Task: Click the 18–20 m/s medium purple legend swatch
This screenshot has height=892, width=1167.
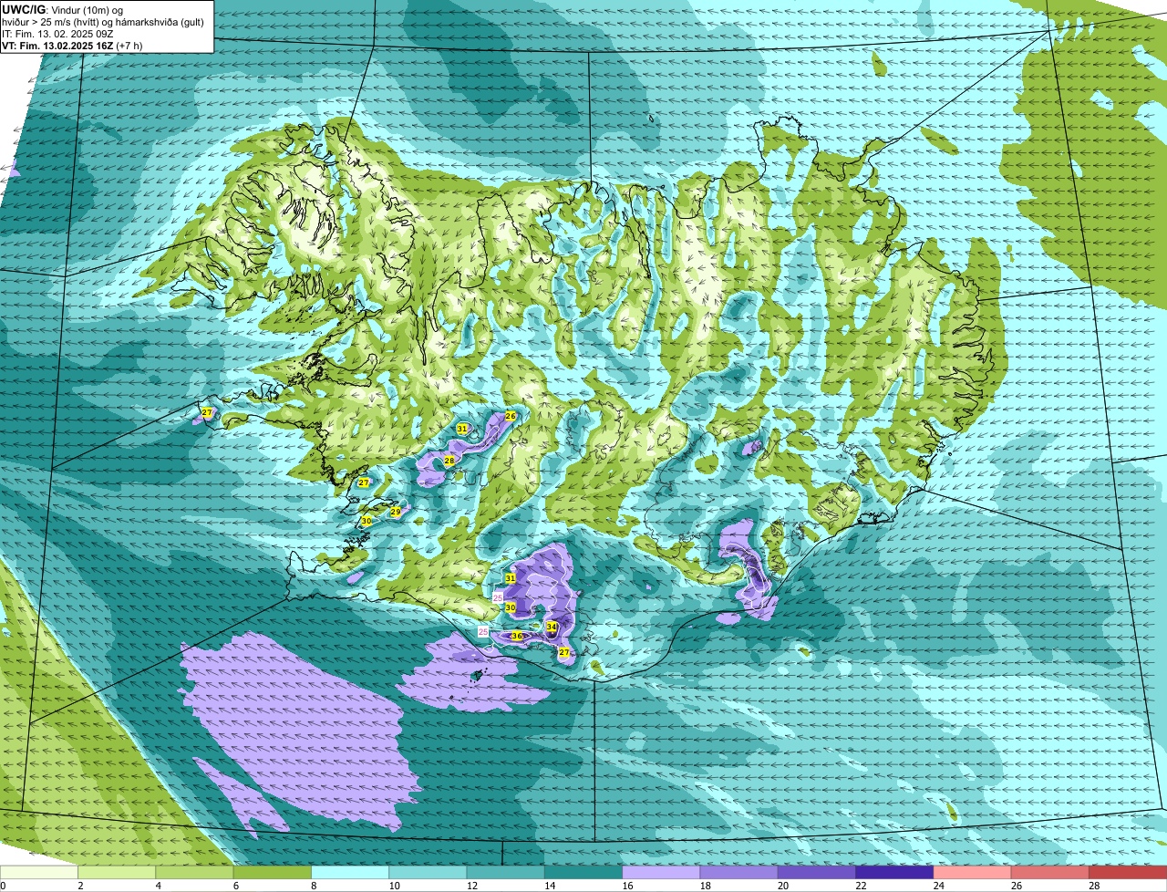Action: tap(738, 872)
